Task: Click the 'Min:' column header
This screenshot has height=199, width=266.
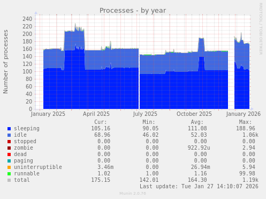Action: [x=149, y=122]
